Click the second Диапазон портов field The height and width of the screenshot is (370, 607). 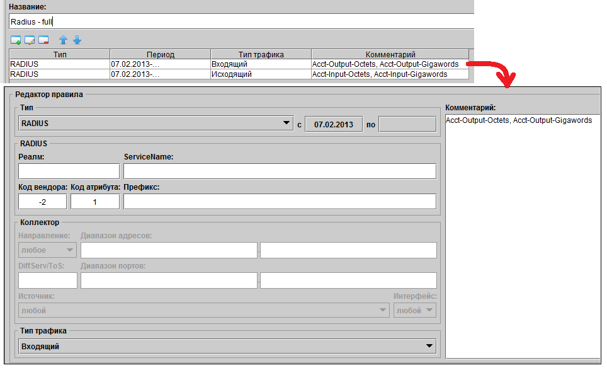(348, 280)
